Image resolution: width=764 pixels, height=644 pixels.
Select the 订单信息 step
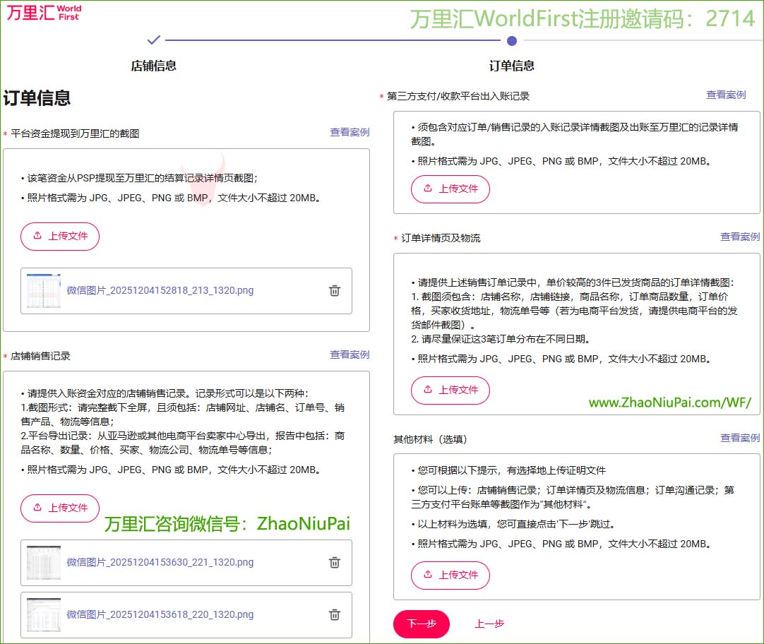click(x=511, y=65)
